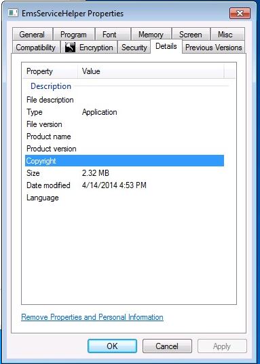
Task: Close the Properties dialog with X
Action: pyautogui.click(x=240, y=13)
